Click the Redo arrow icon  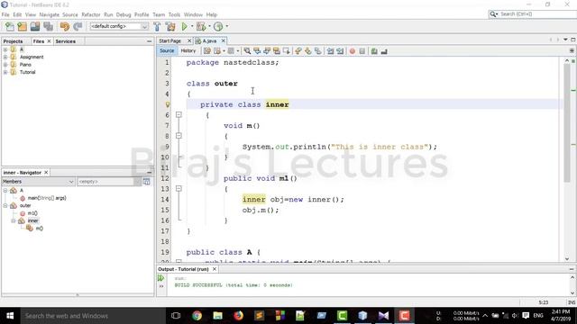(x=78, y=26)
